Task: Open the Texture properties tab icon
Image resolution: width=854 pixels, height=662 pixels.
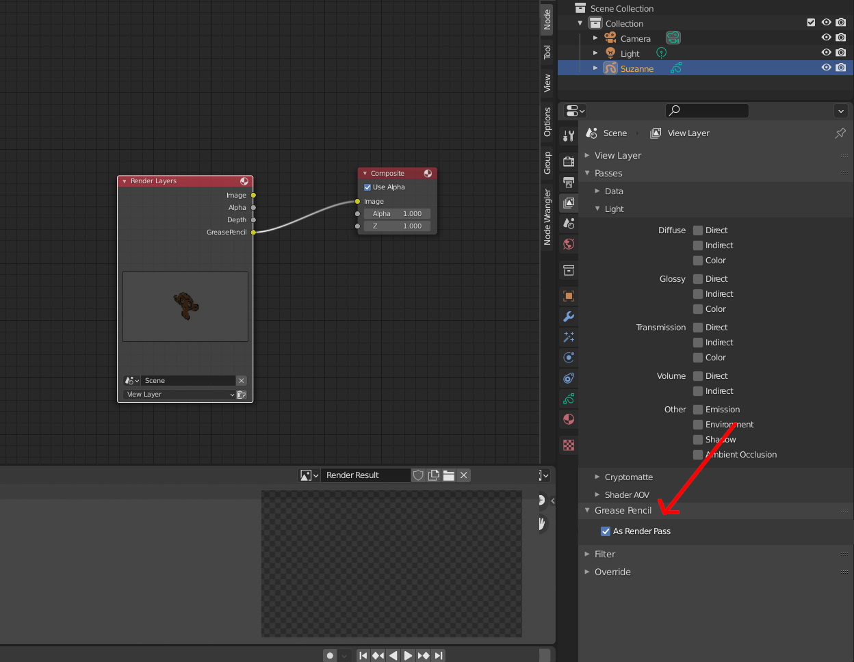Action: tap(568, 445)
